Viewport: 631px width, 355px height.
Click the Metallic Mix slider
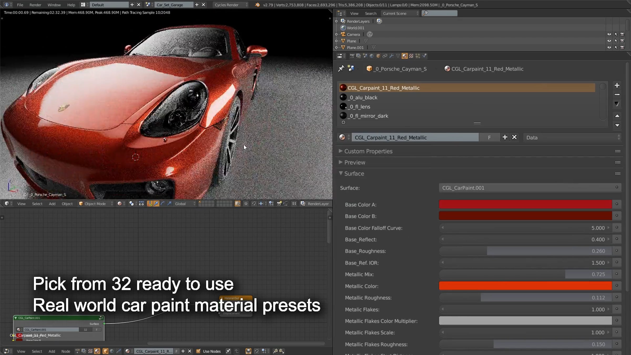(x=525, y=274)
